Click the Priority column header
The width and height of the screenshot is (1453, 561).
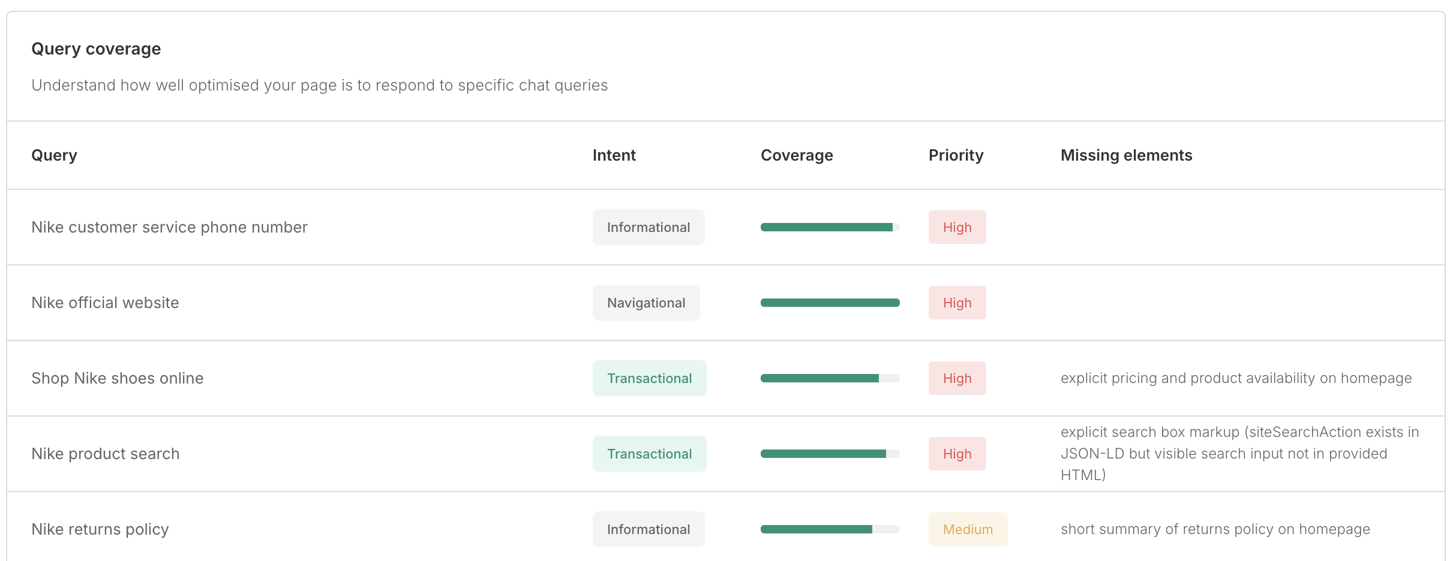click(956, 155)
